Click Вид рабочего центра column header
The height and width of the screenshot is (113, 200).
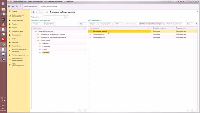click(x=163, y=28)
